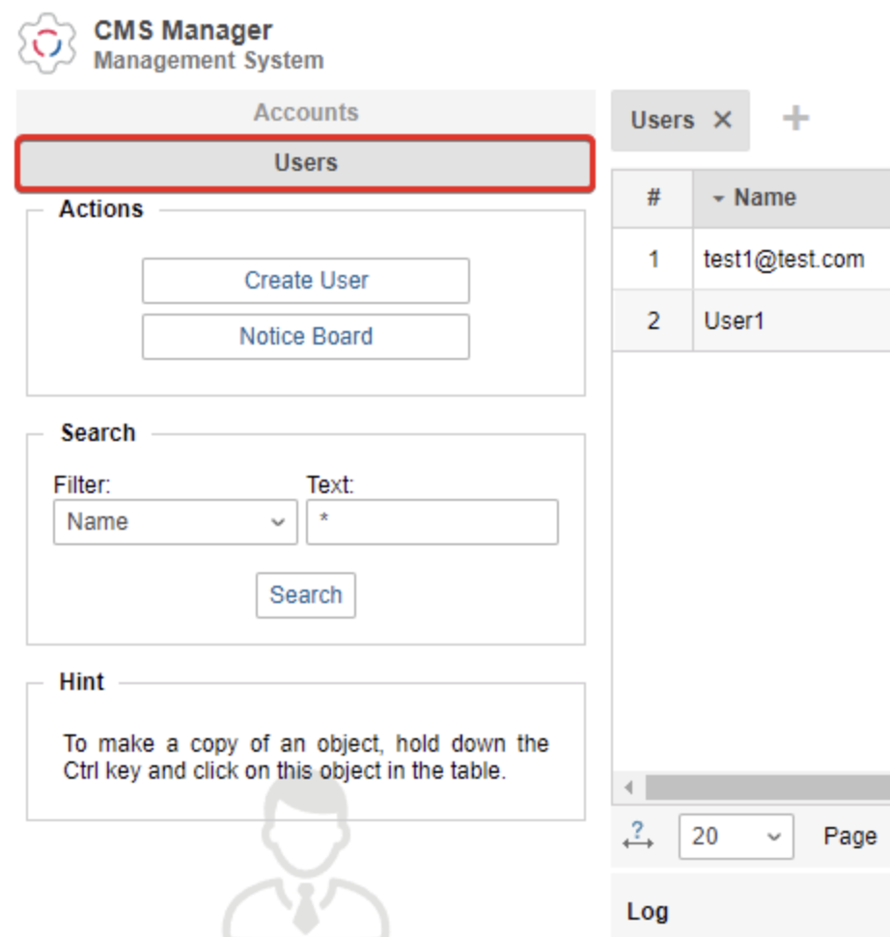Click the # column header

(654, 198)
